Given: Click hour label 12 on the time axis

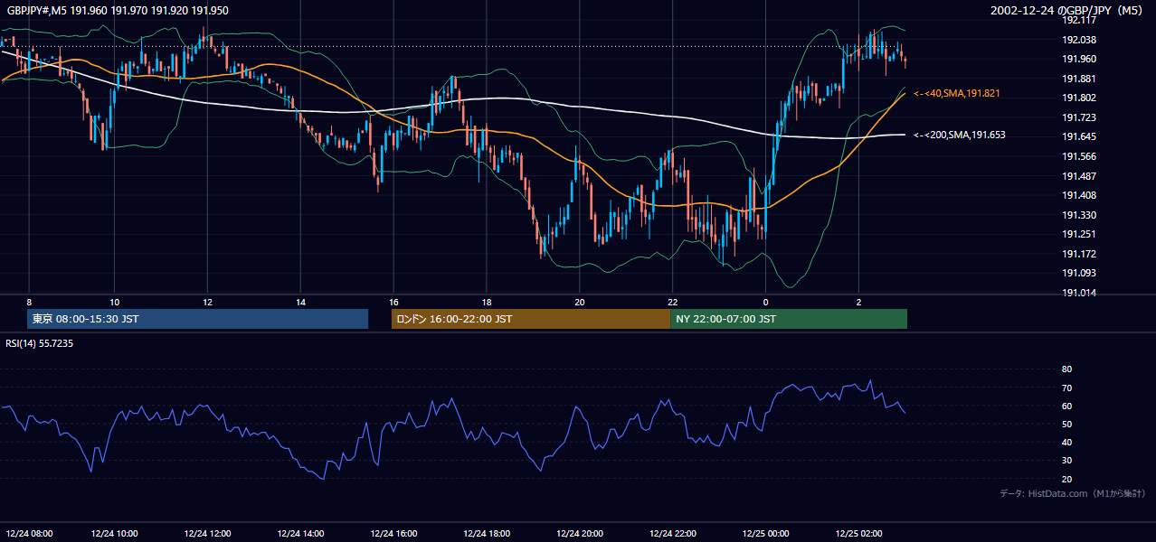Looking at the screenshot, I should (207, 302).
